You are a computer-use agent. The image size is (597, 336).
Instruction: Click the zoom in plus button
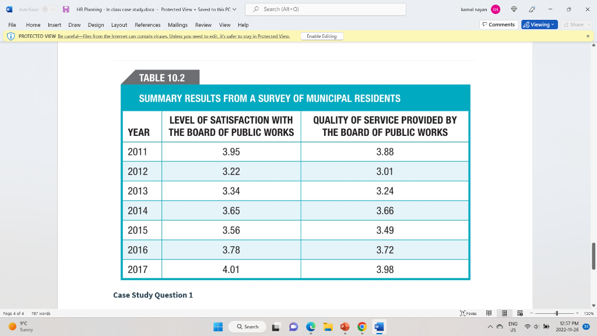577,313
